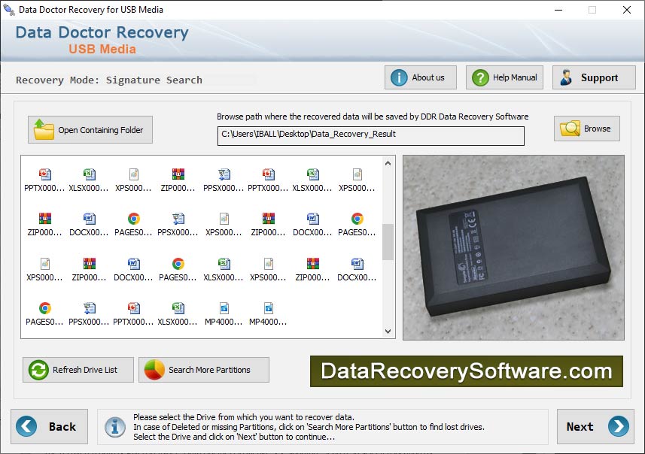Click the info icon beside drive selection instructions
645x454 pixels.
click(x=114, y=427)
